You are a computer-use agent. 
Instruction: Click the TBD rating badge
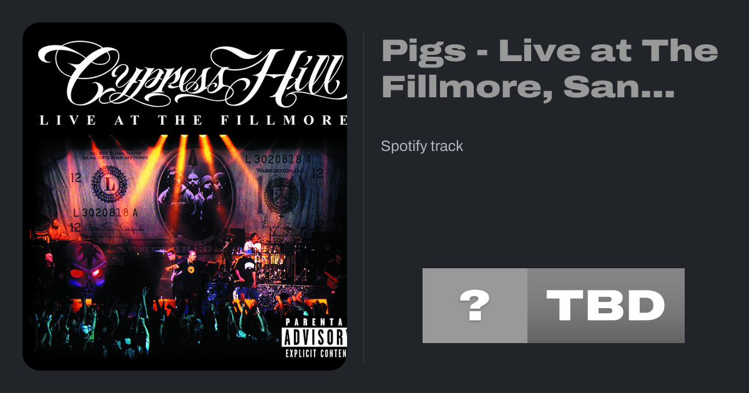pos(606,306)
